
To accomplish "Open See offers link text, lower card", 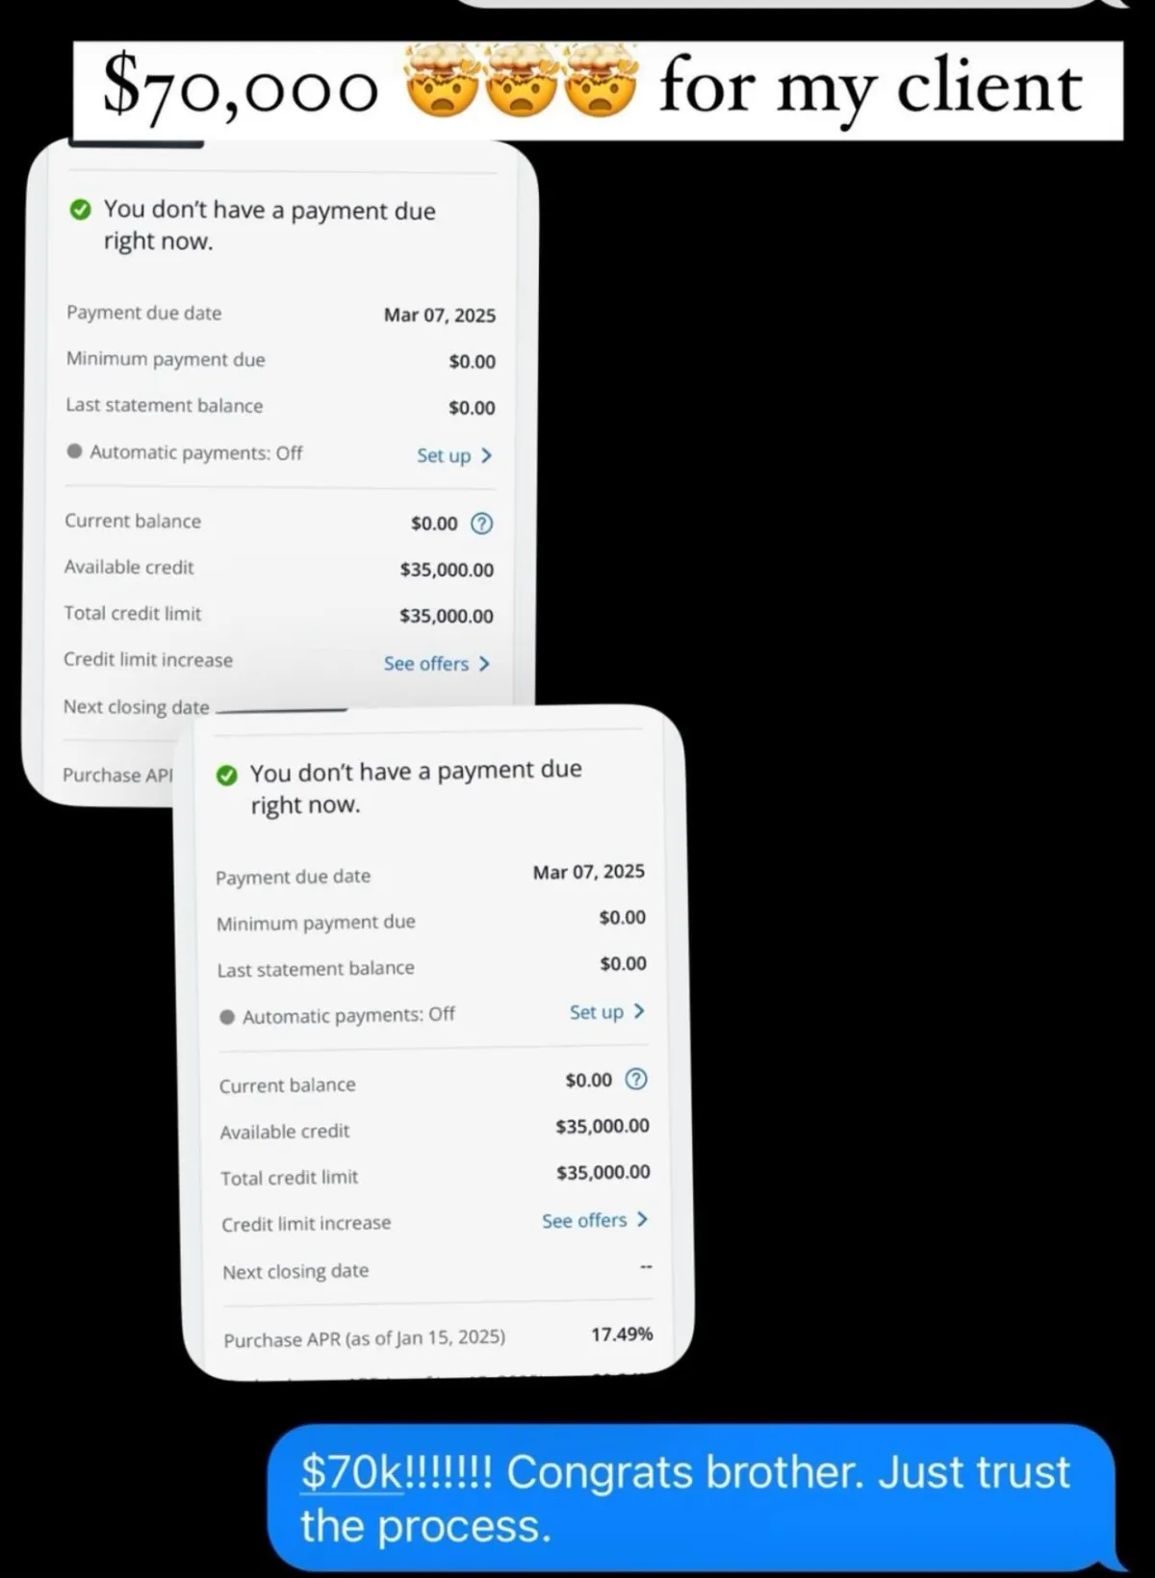I will pos(583,1220).
